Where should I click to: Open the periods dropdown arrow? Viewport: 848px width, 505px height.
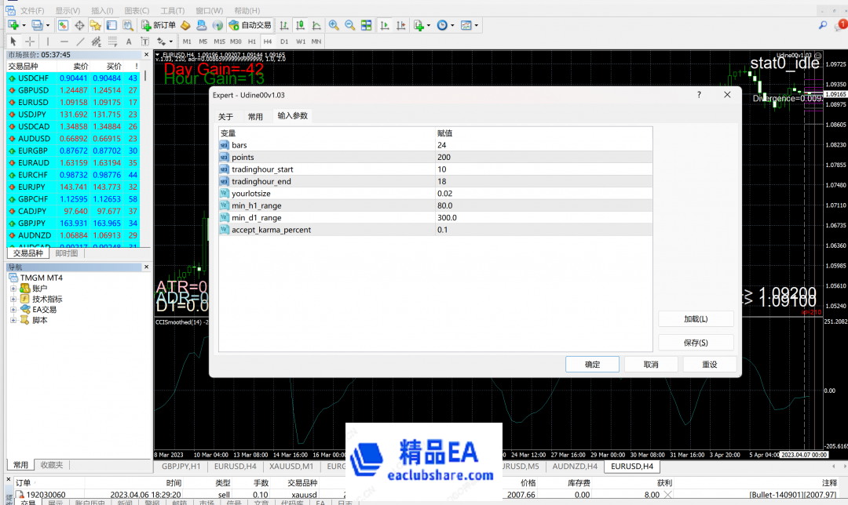[x=453, y=25]
